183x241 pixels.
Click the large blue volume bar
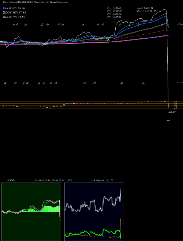(x=64, y=105)
